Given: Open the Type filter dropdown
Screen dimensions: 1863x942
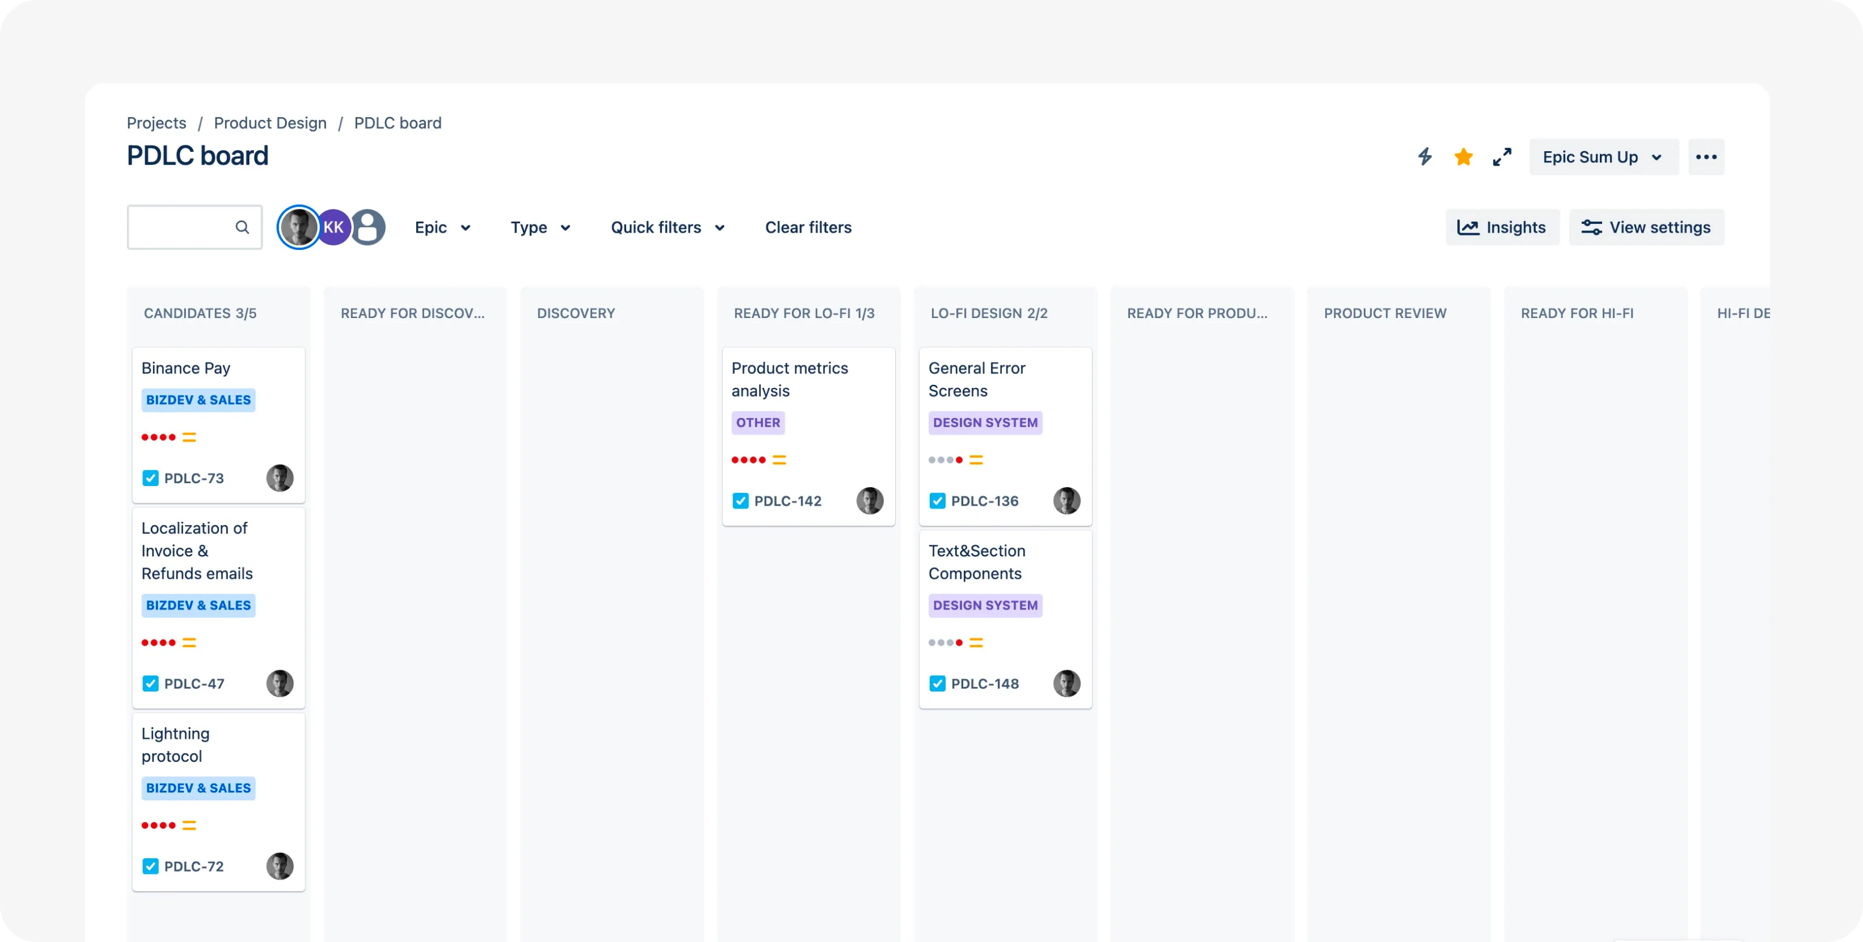Looking at the screenshot, I should [540, 227].
